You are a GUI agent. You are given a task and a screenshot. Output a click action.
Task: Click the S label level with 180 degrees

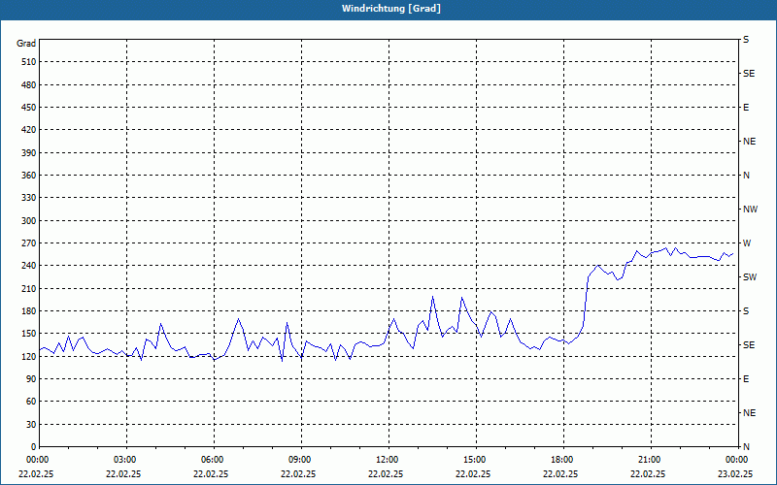[x=746, y=311]
